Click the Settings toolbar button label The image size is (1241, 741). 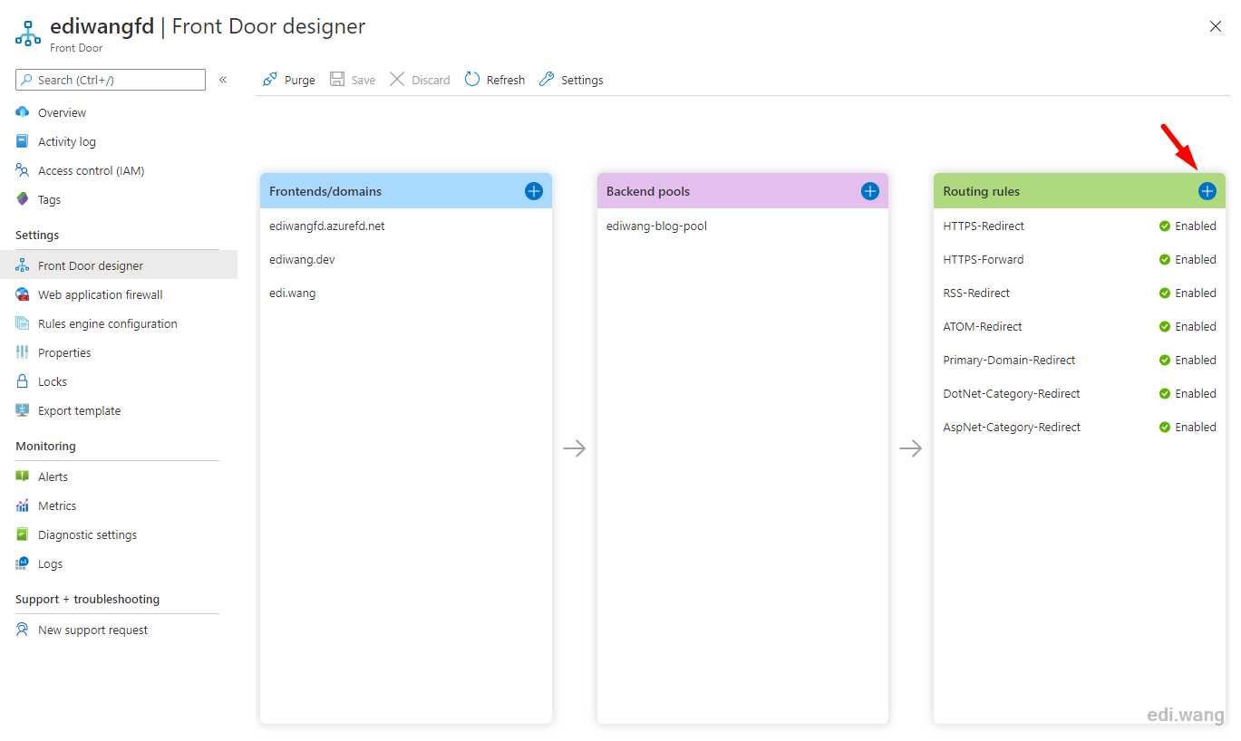582,80
